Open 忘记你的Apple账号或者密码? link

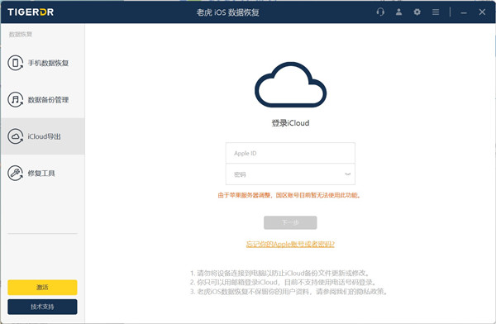pyautogui.click(x=290, y=244)
